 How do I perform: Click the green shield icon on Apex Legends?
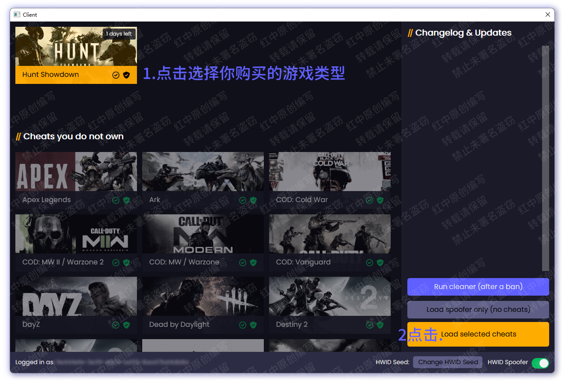click(126, 200)
